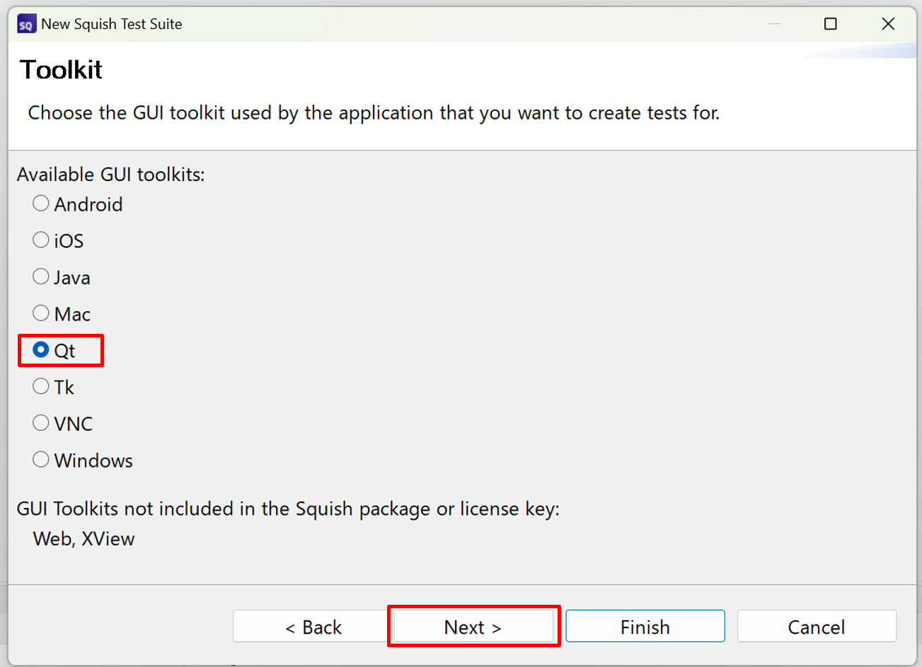Pick the Mac toolkit radio button

point(41,313)
